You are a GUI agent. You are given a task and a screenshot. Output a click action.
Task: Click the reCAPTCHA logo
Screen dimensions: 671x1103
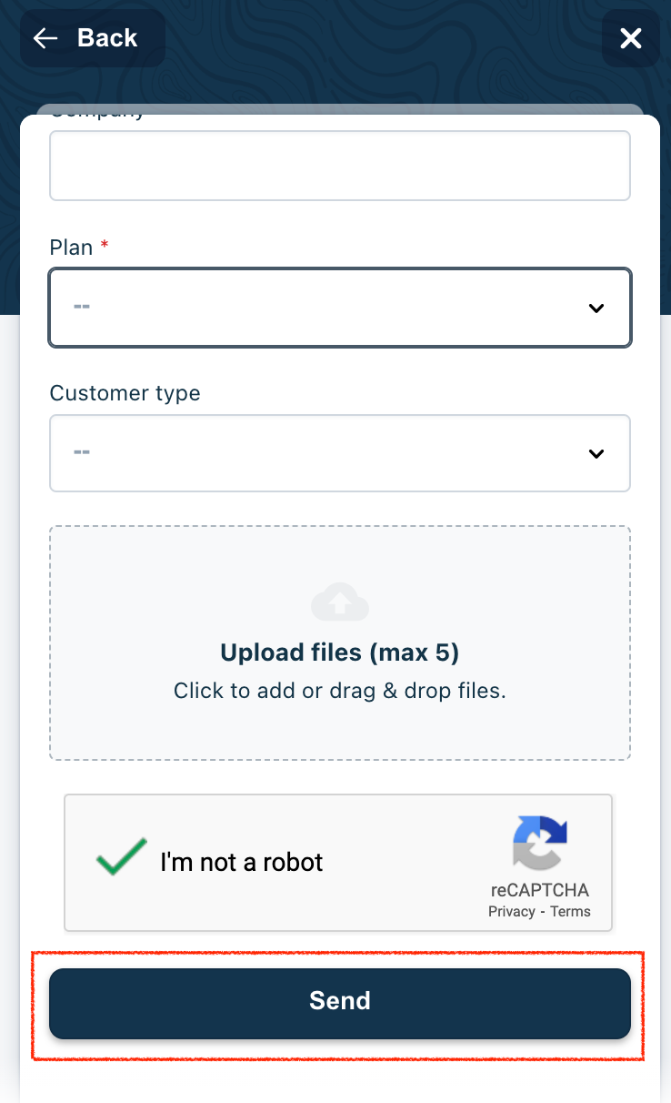540,843
